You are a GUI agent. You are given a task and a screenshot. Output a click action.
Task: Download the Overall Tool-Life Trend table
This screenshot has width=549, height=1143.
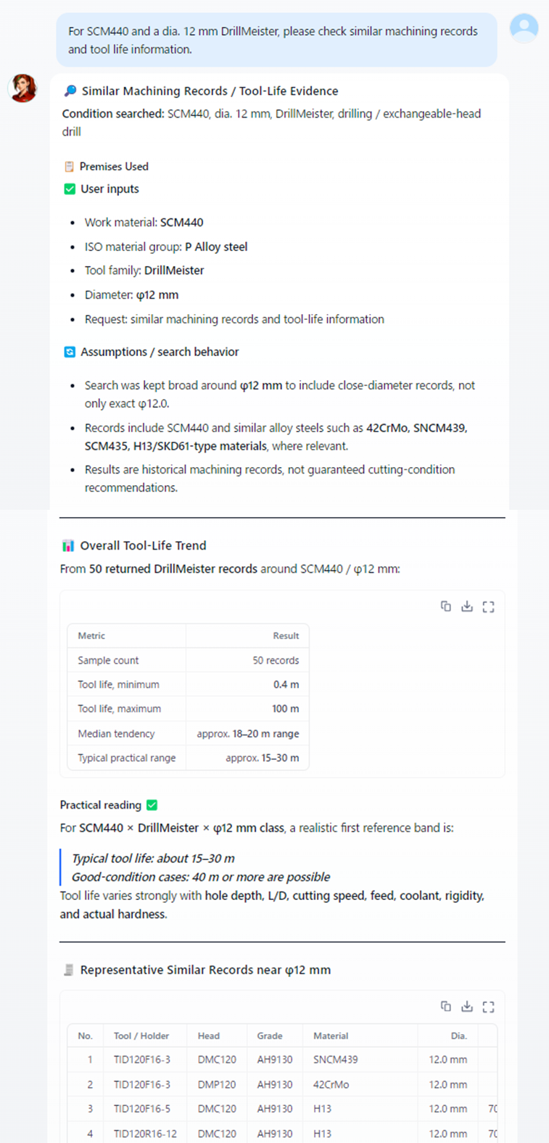click(467, 606)
